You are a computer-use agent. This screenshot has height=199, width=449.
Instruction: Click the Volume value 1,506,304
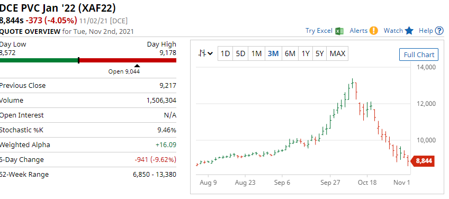tap(161, 100)
